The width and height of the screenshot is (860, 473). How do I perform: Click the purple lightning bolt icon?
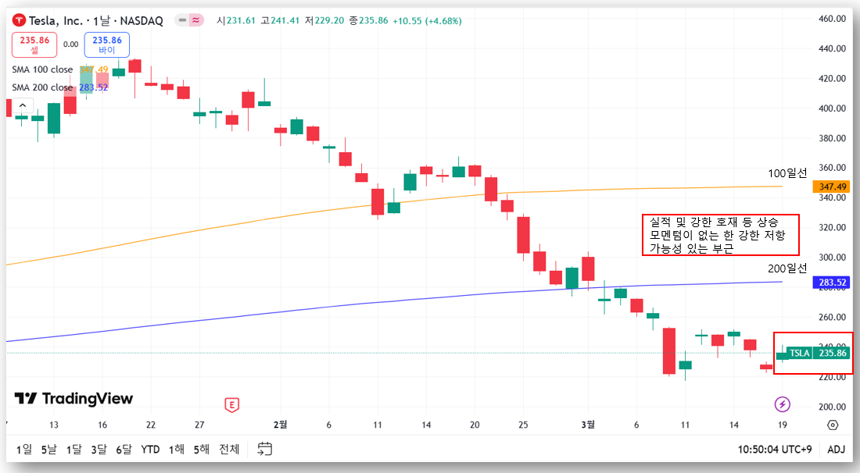(782, 404)
